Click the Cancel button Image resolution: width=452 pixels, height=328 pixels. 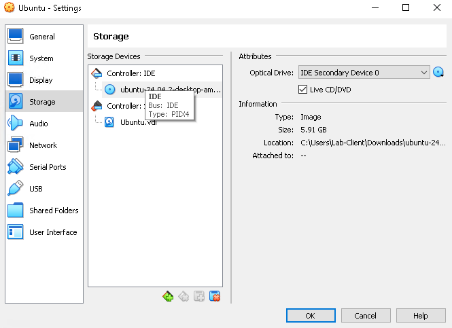coord(366,316)
